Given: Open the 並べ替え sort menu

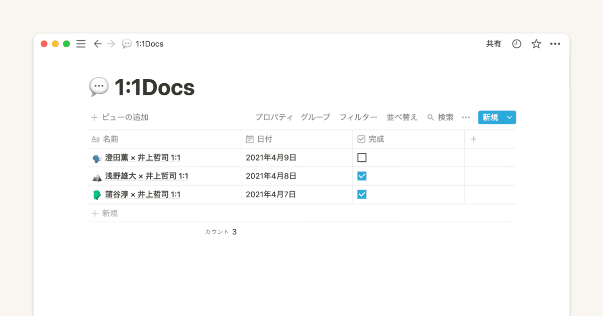Looking at the screenshot, I should point(402,117).
